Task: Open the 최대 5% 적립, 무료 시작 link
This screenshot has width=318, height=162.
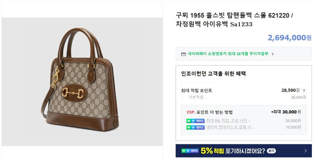Action: [x=226, y=121]
